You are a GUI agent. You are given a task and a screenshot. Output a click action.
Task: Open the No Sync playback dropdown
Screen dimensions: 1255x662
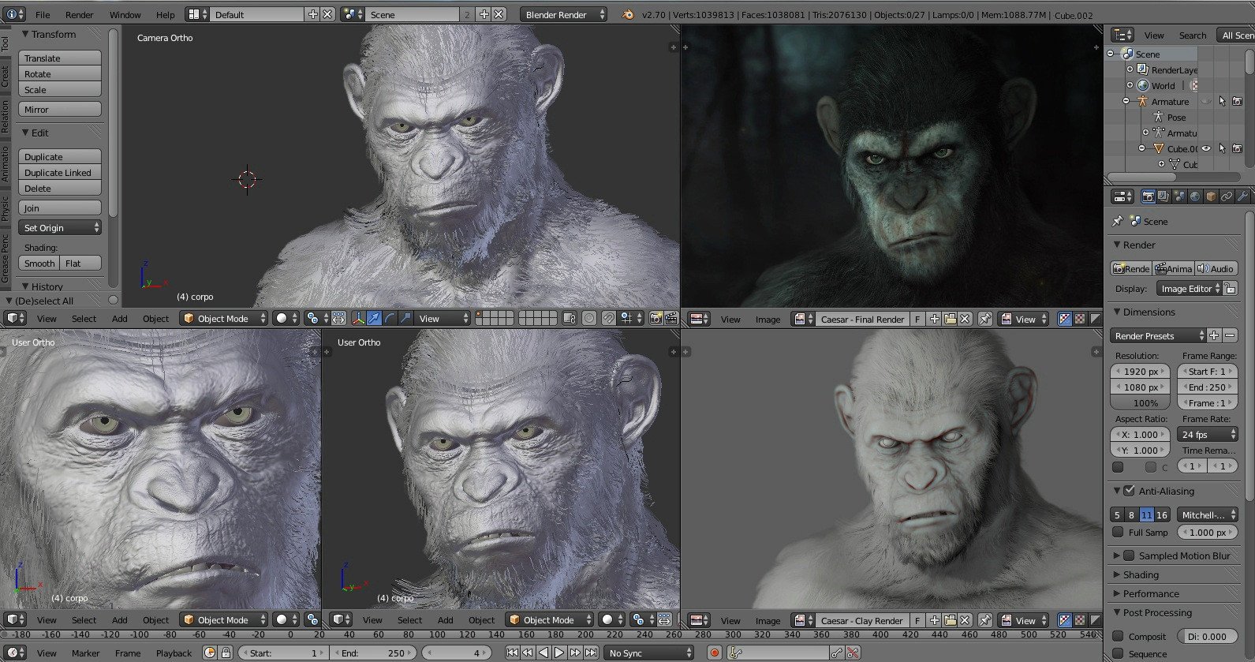(x=649, y=653)
